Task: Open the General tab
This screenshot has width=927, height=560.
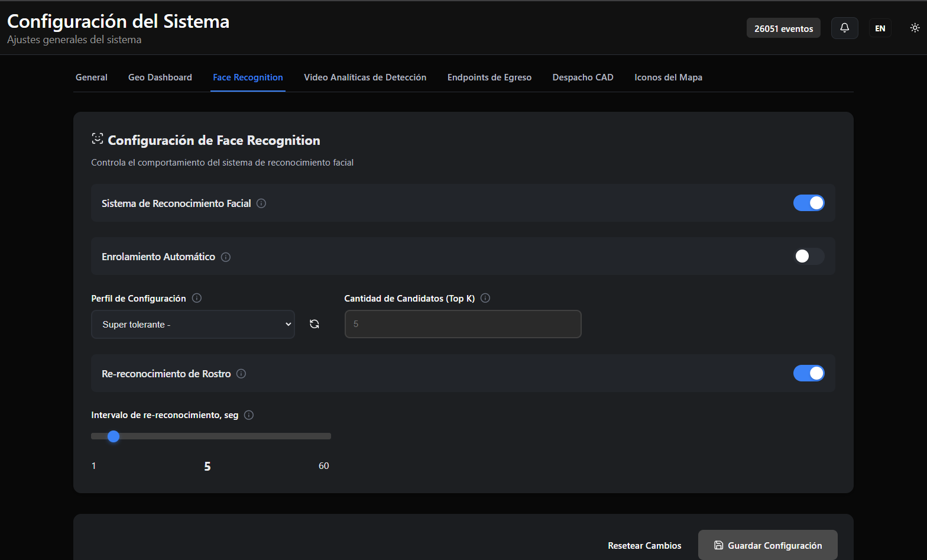Action: pyautogui.click(x=92, y=77)
